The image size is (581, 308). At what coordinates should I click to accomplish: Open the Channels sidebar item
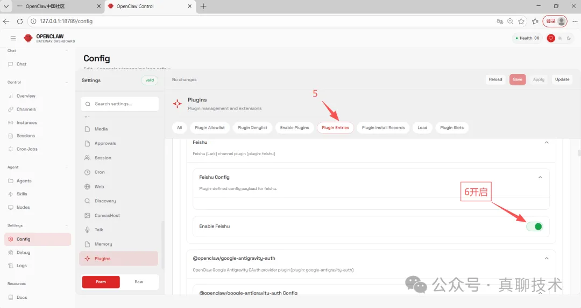[x=26, y=109]
